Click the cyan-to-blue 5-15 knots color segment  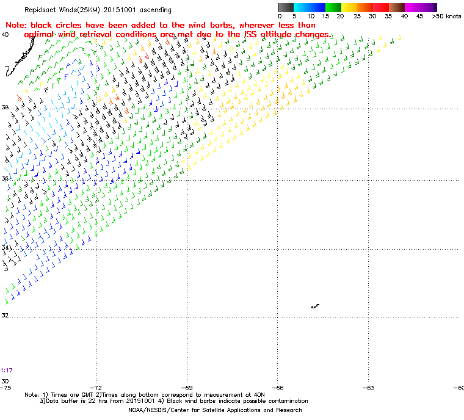tap(310, 7)
